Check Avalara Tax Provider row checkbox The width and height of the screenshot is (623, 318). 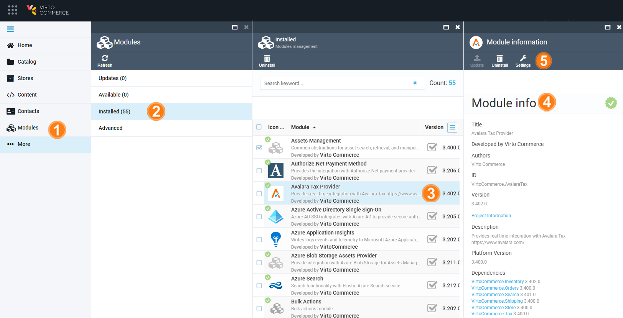click(x=259, y=193)
